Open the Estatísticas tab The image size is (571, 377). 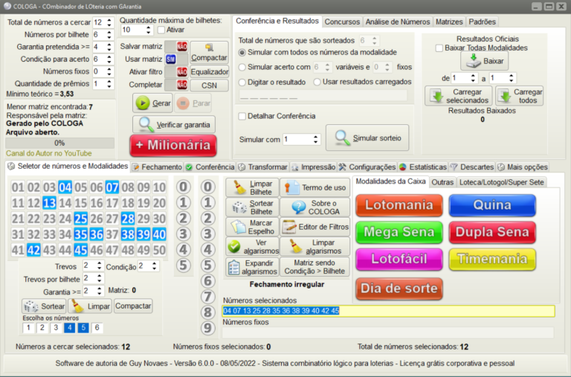tap(424, 167)
